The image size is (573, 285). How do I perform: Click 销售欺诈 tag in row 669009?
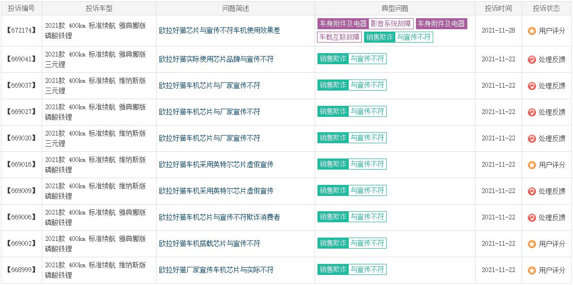click(333, 191)
